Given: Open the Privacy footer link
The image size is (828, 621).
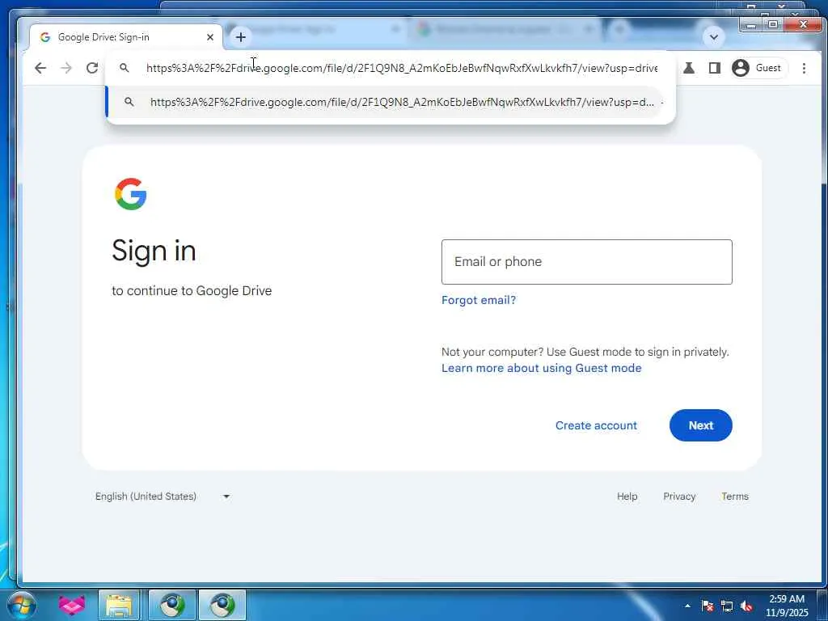Looking at the screenshot, I should pos(679,496).
